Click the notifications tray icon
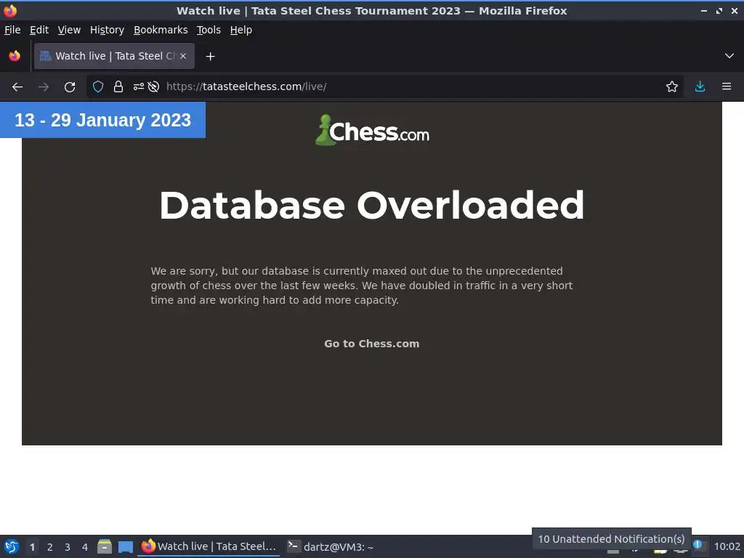The height and width of the screenshot is (558, 744). coord(698,545)
